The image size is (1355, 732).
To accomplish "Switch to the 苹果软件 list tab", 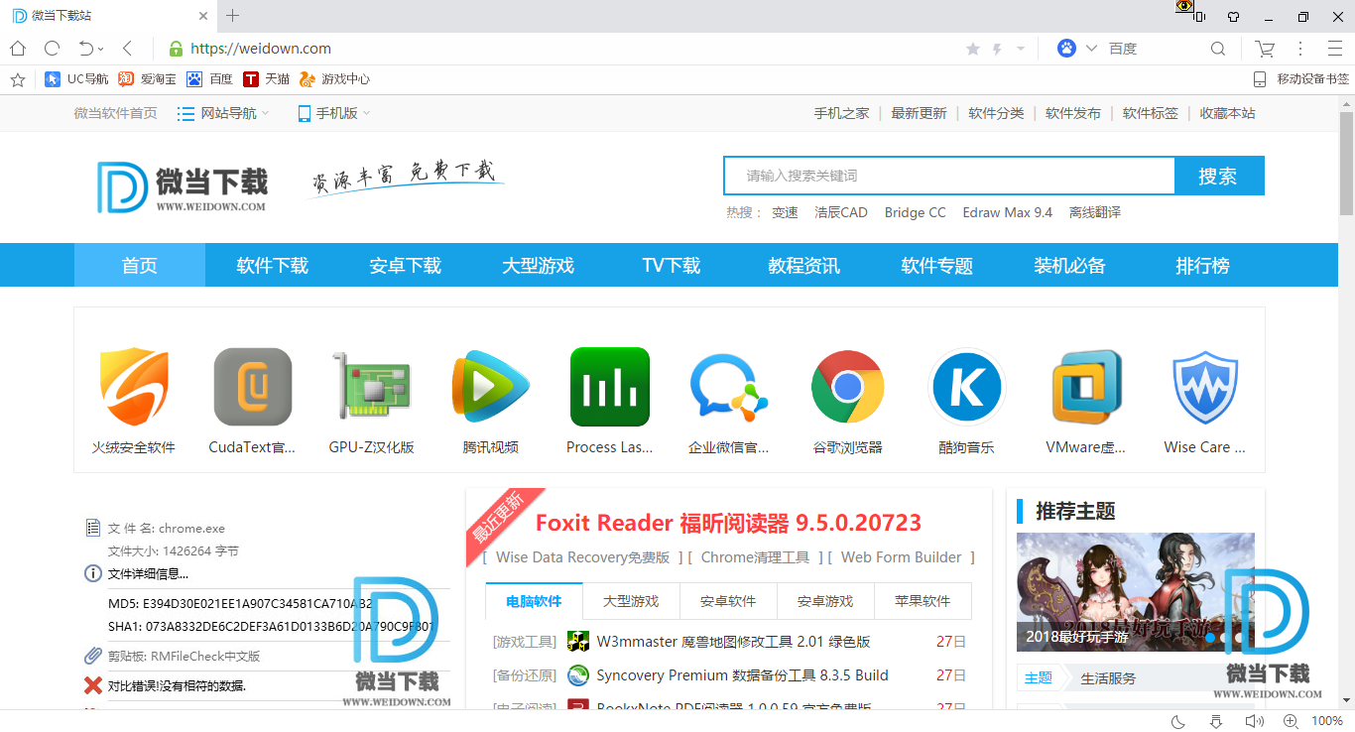I will [923, 601].
